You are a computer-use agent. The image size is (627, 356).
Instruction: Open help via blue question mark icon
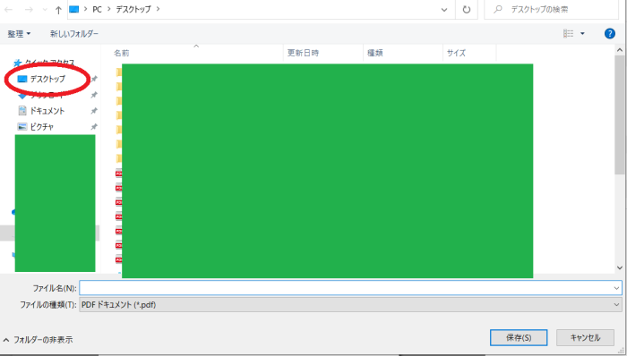(x=609, y=33)
